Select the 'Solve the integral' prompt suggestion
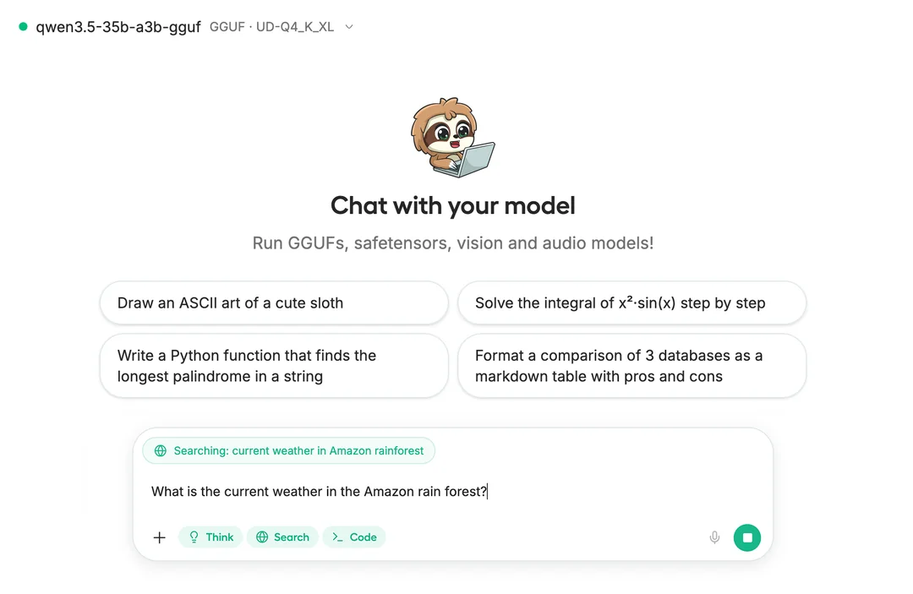This screenshot has height=594, width=913. click(632, 302)
